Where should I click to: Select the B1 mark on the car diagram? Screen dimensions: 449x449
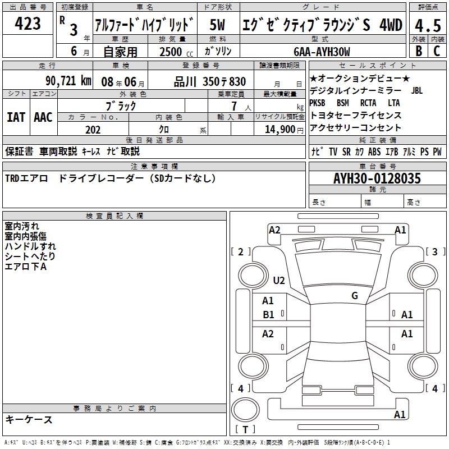point(268,315)
